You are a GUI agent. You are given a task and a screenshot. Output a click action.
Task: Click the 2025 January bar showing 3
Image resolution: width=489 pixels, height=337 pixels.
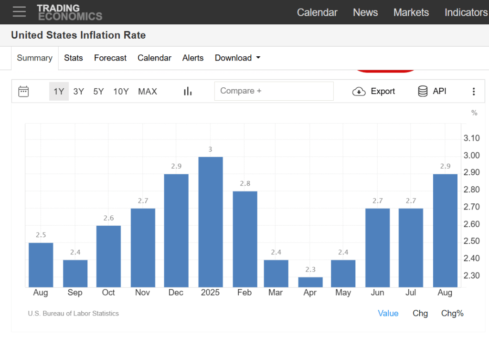tap(210, 222)
